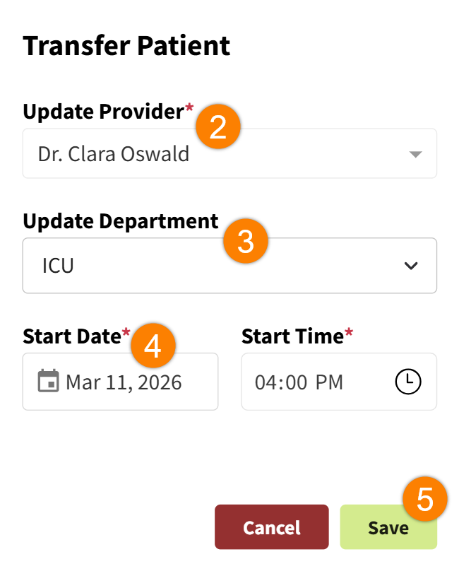
Task: Open the department select showing ICU
Action: click(212, 266)
